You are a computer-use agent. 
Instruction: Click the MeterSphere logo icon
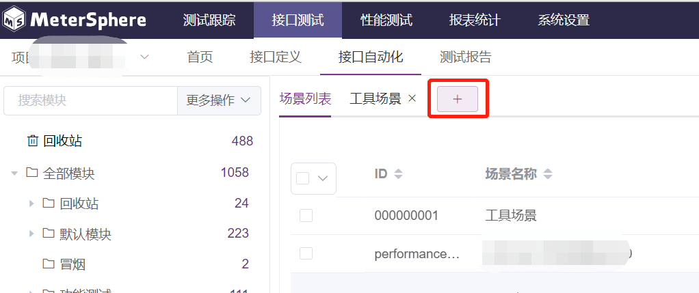pos(14,20)
